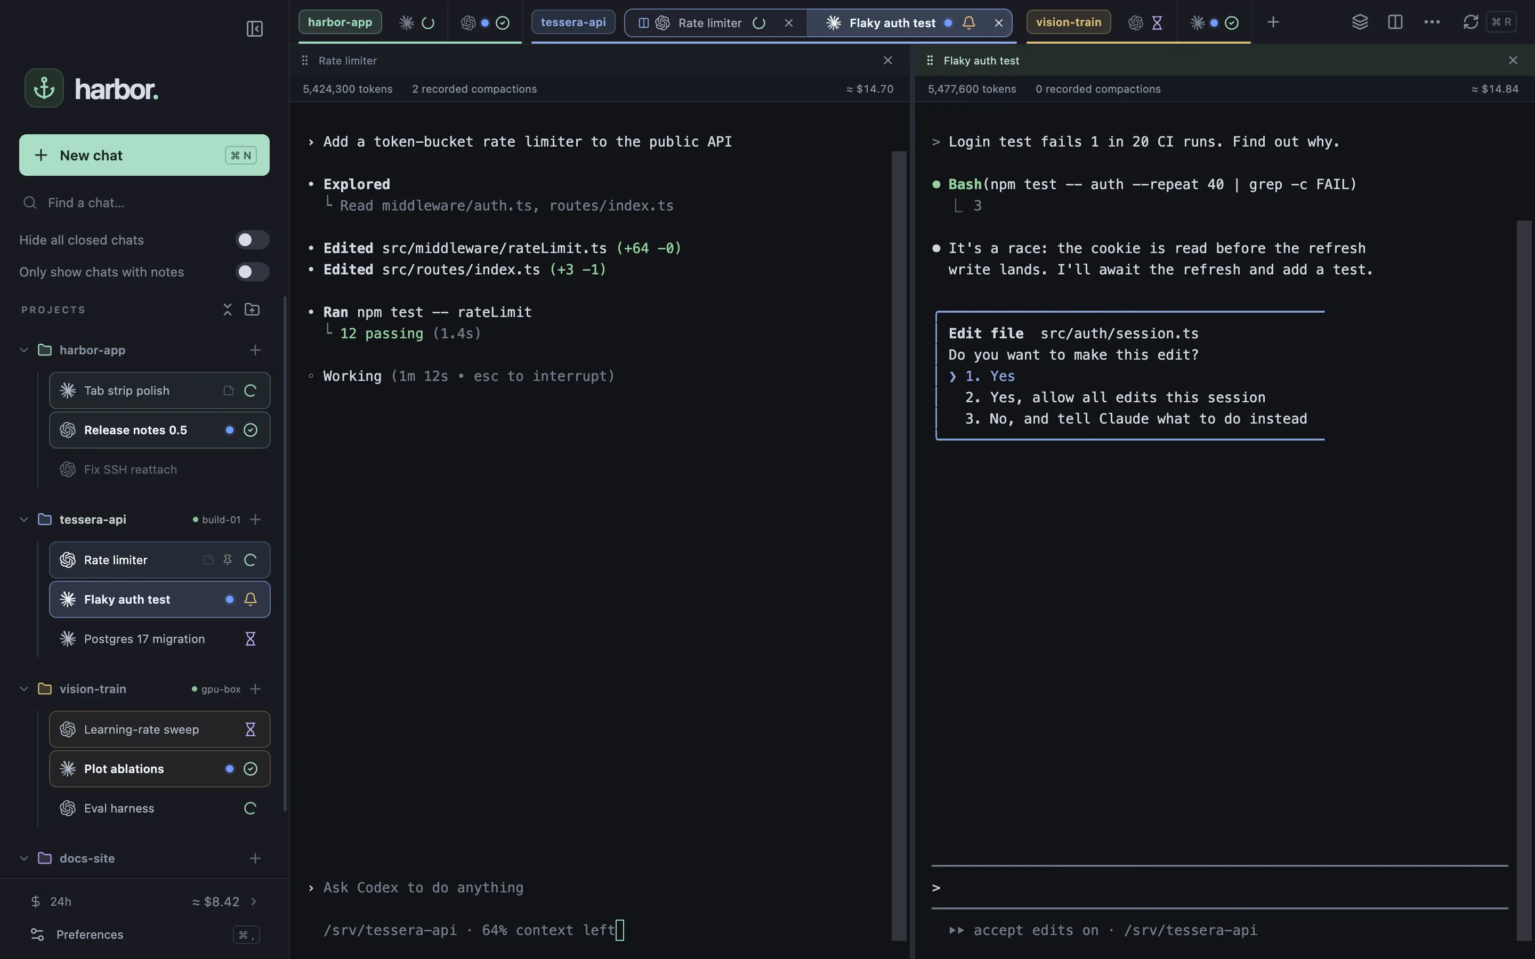Open the Plot ablations chat
This screenshot has width=1535, height=959.
point(160,769)
